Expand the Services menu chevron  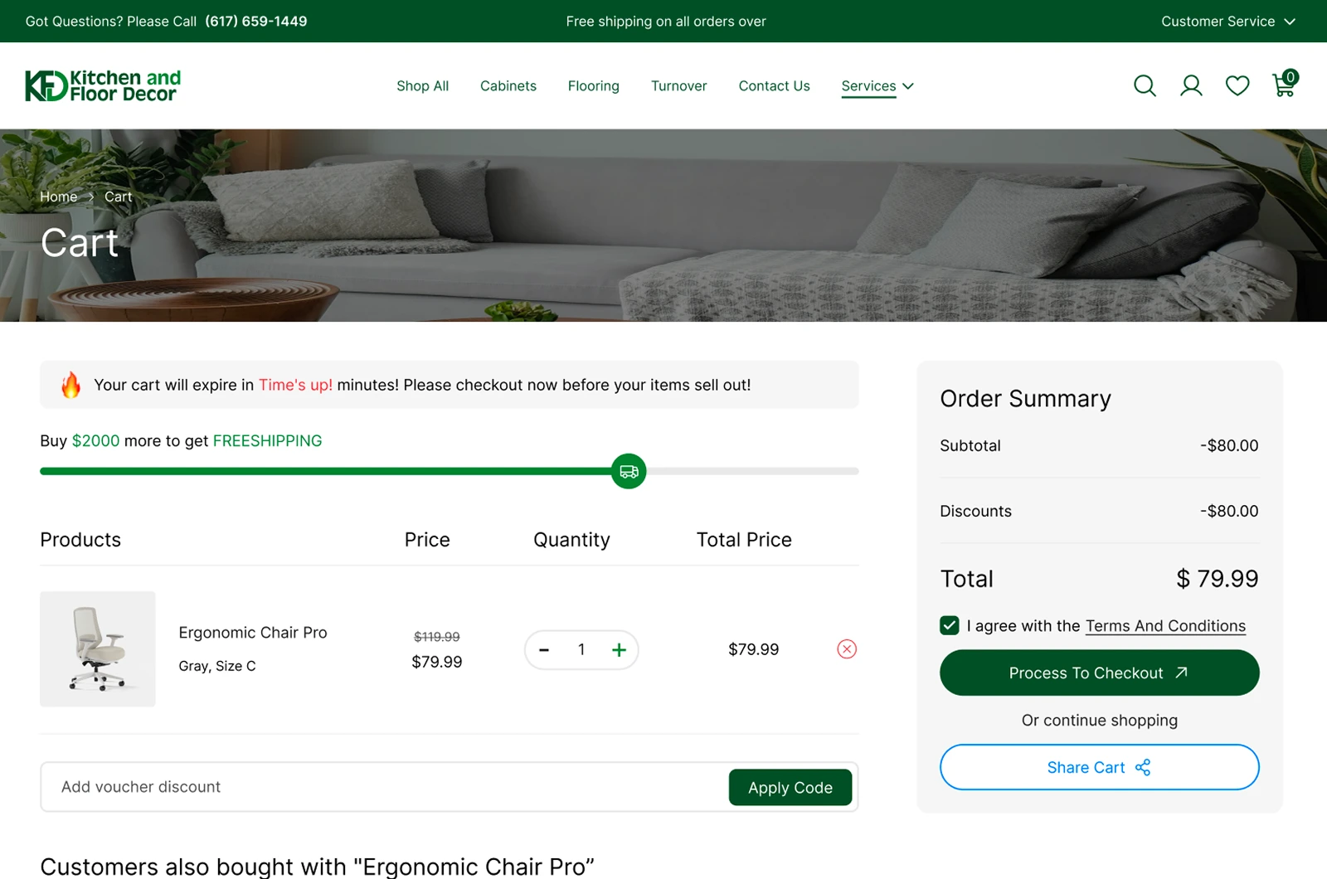tap(908, 86)
